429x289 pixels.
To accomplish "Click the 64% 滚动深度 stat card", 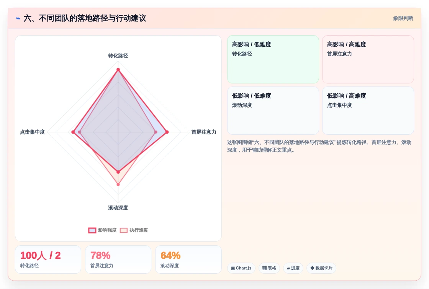I will coord(188,260).
